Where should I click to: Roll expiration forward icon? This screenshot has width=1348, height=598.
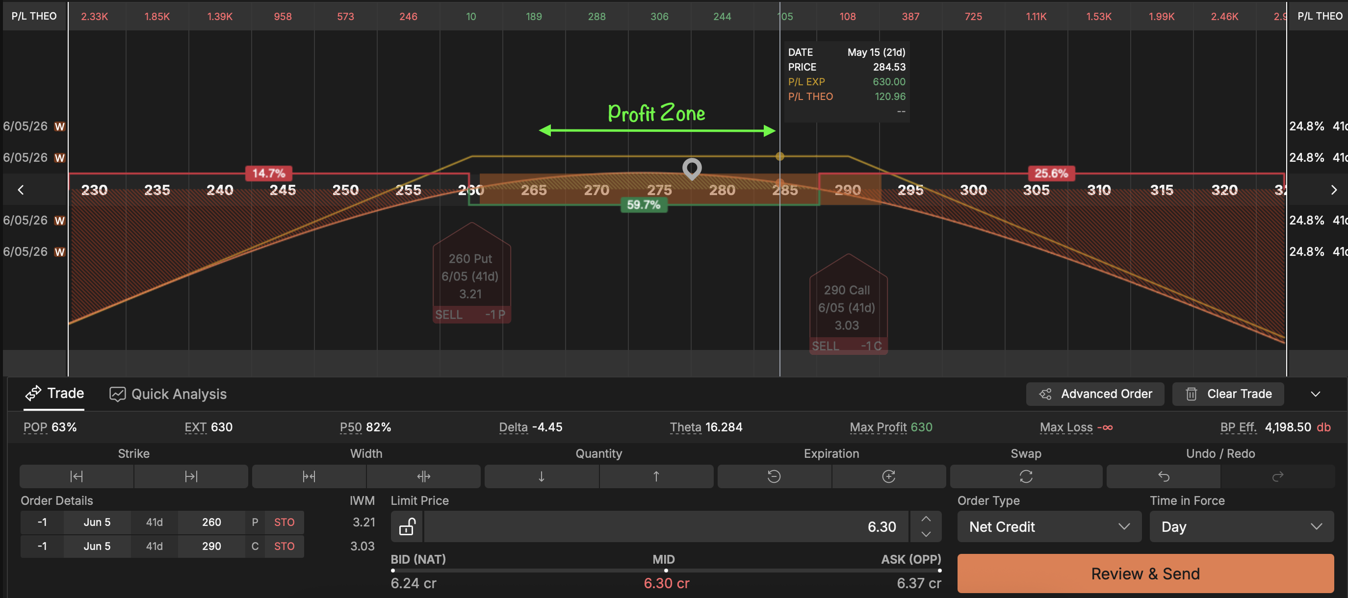(x=888, y=476)
